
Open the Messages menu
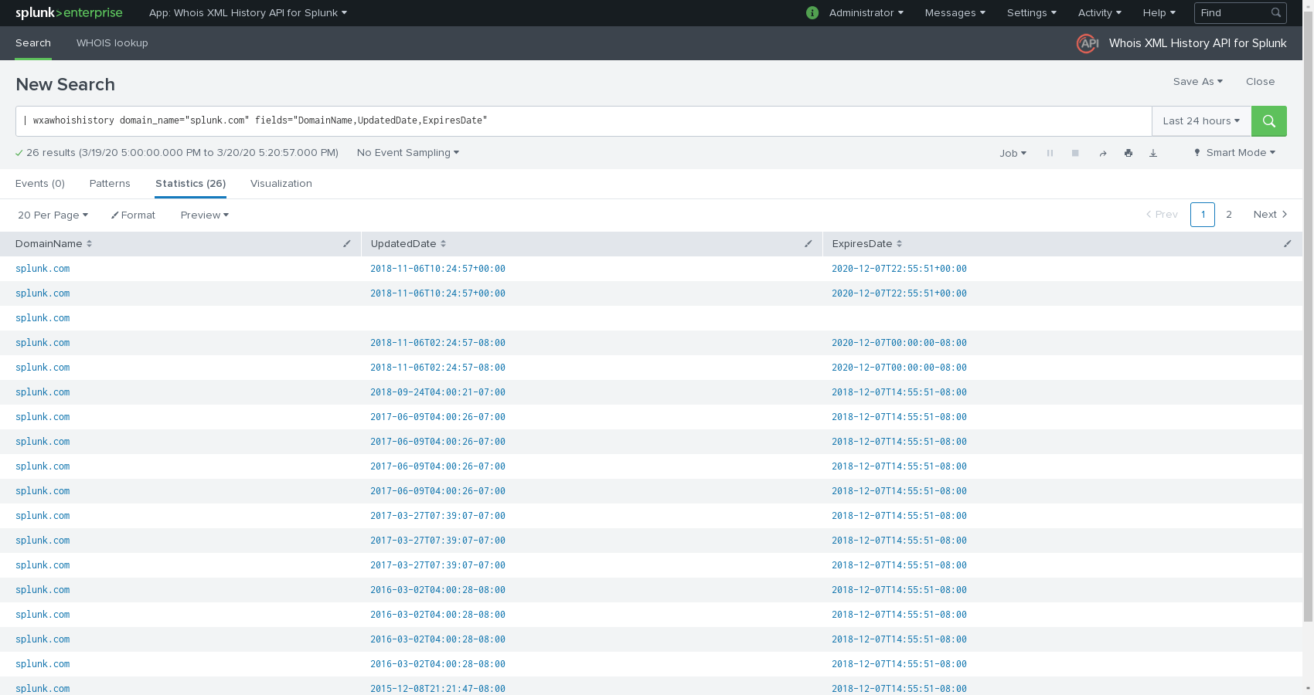[x=955, y=13]
